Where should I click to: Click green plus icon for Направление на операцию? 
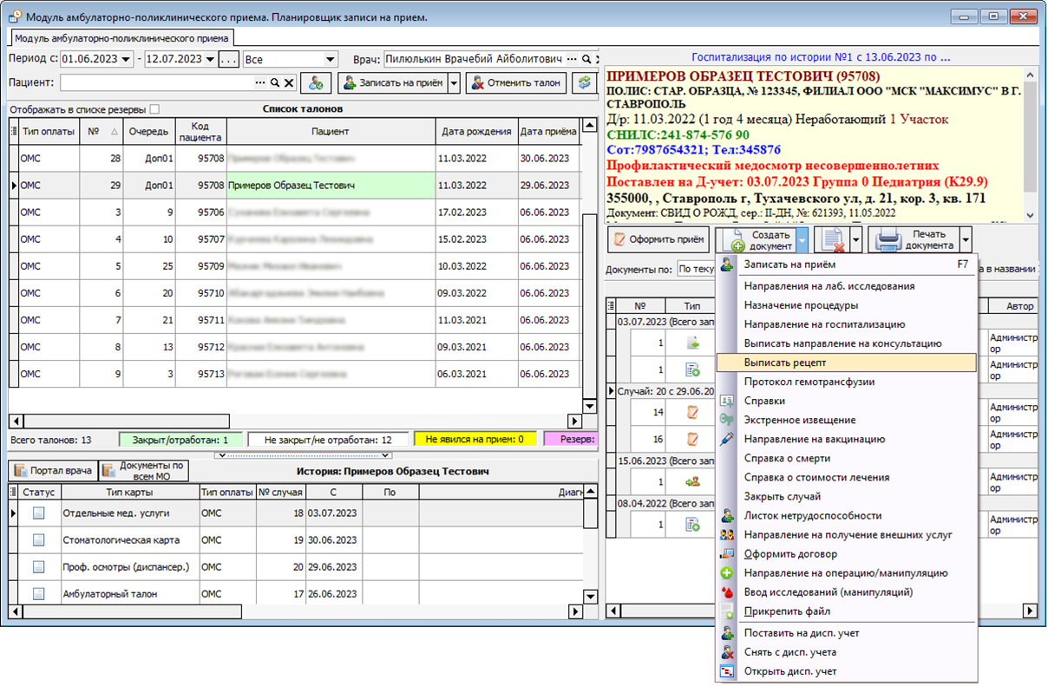click(727, 572)
